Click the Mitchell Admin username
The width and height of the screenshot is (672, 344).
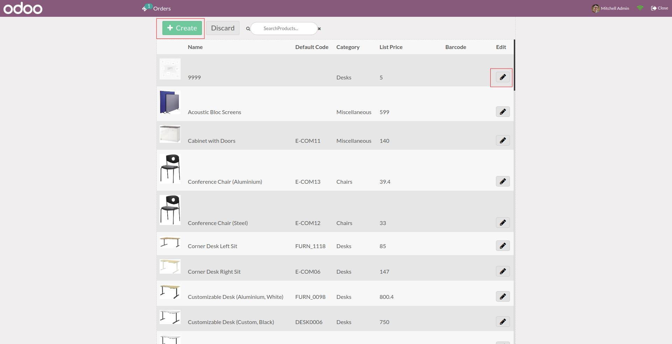pyautogui.click(x=615, y=8)
